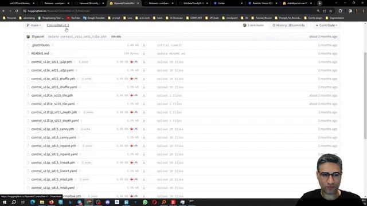Download control_v11p_sd15_inpaint.pth file icon
Viewport: 367px width, 206px height.
coord(144,146)
